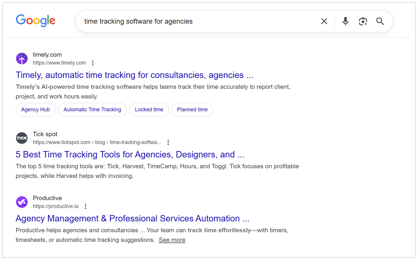
Task: Open the three-dot menu for the Timely result
Action: click(x=93, y=63)
